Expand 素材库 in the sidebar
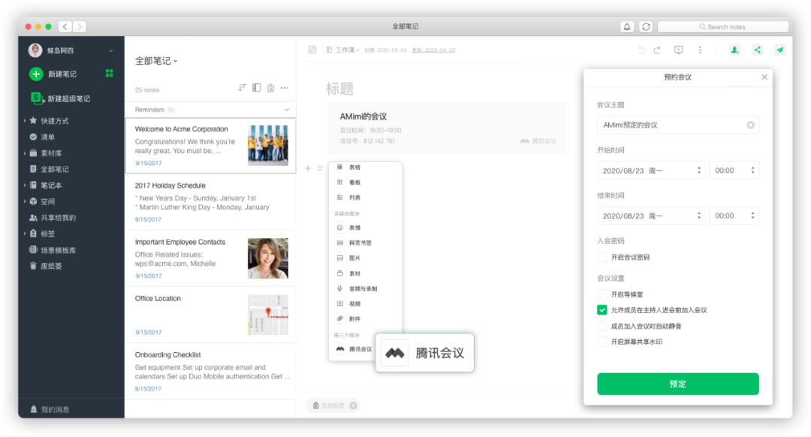 coord(25,153)
